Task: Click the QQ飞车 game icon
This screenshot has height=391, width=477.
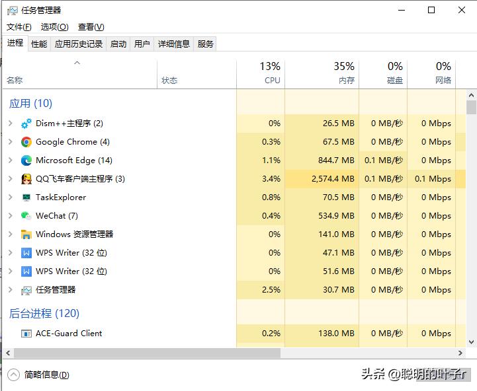Action: [26, 179]
